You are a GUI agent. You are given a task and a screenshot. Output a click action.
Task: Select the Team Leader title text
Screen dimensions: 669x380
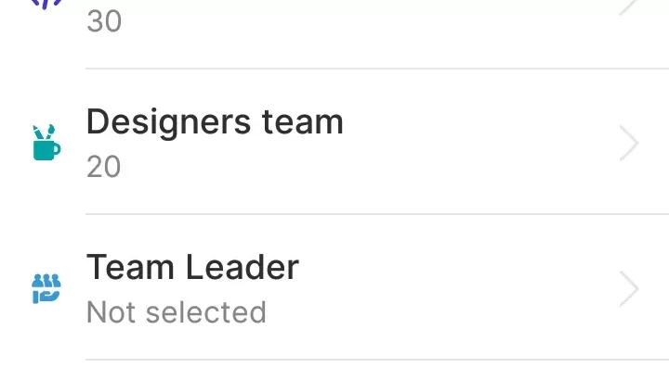click(x=192, y=268)
